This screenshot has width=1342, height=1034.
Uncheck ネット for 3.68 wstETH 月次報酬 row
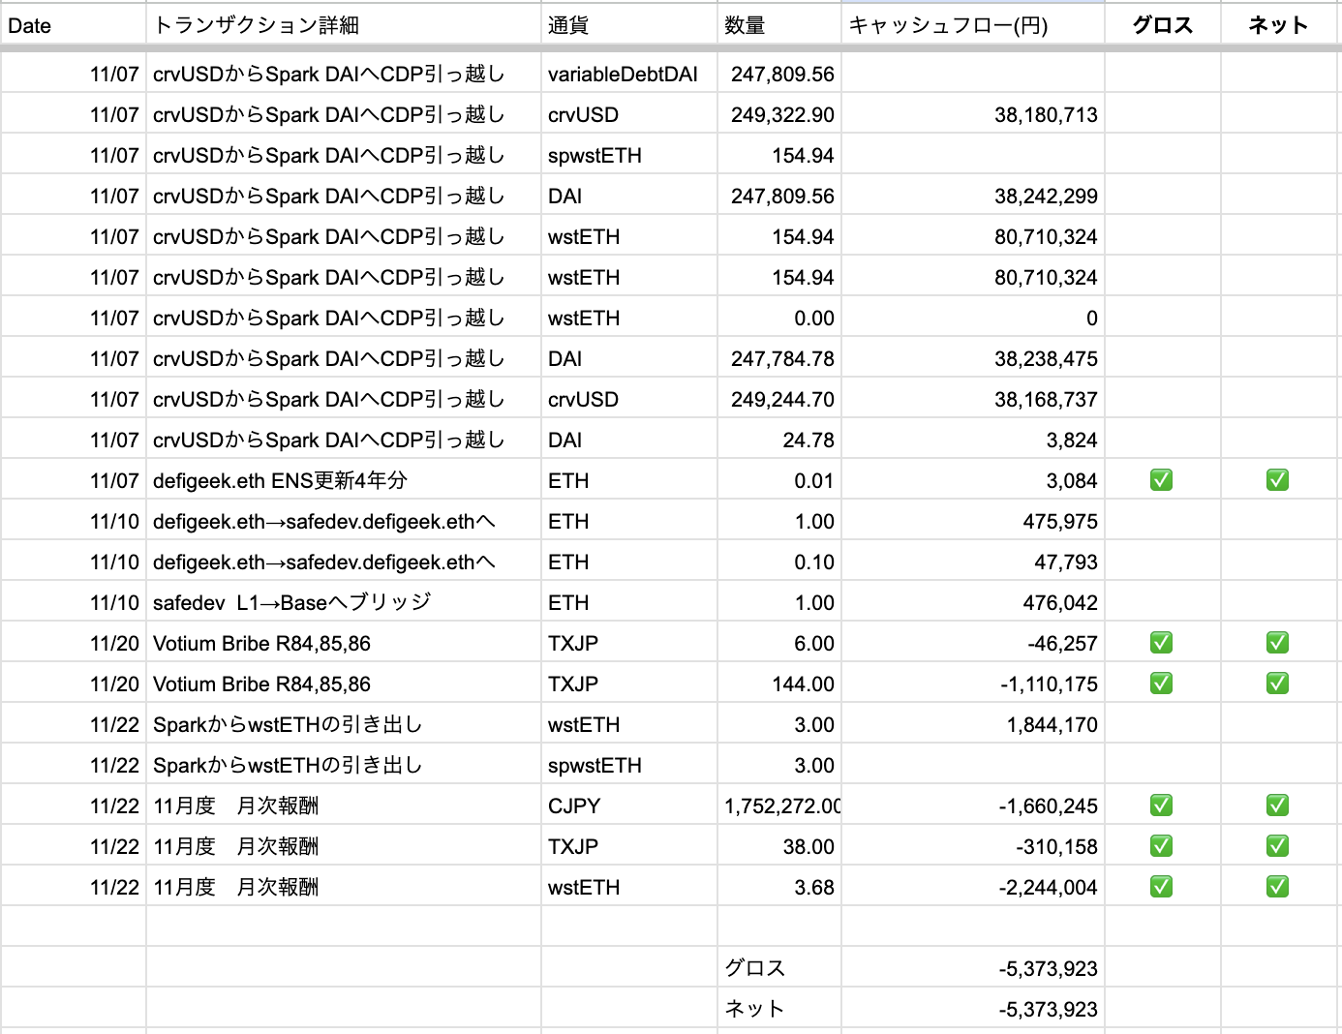1277,887
